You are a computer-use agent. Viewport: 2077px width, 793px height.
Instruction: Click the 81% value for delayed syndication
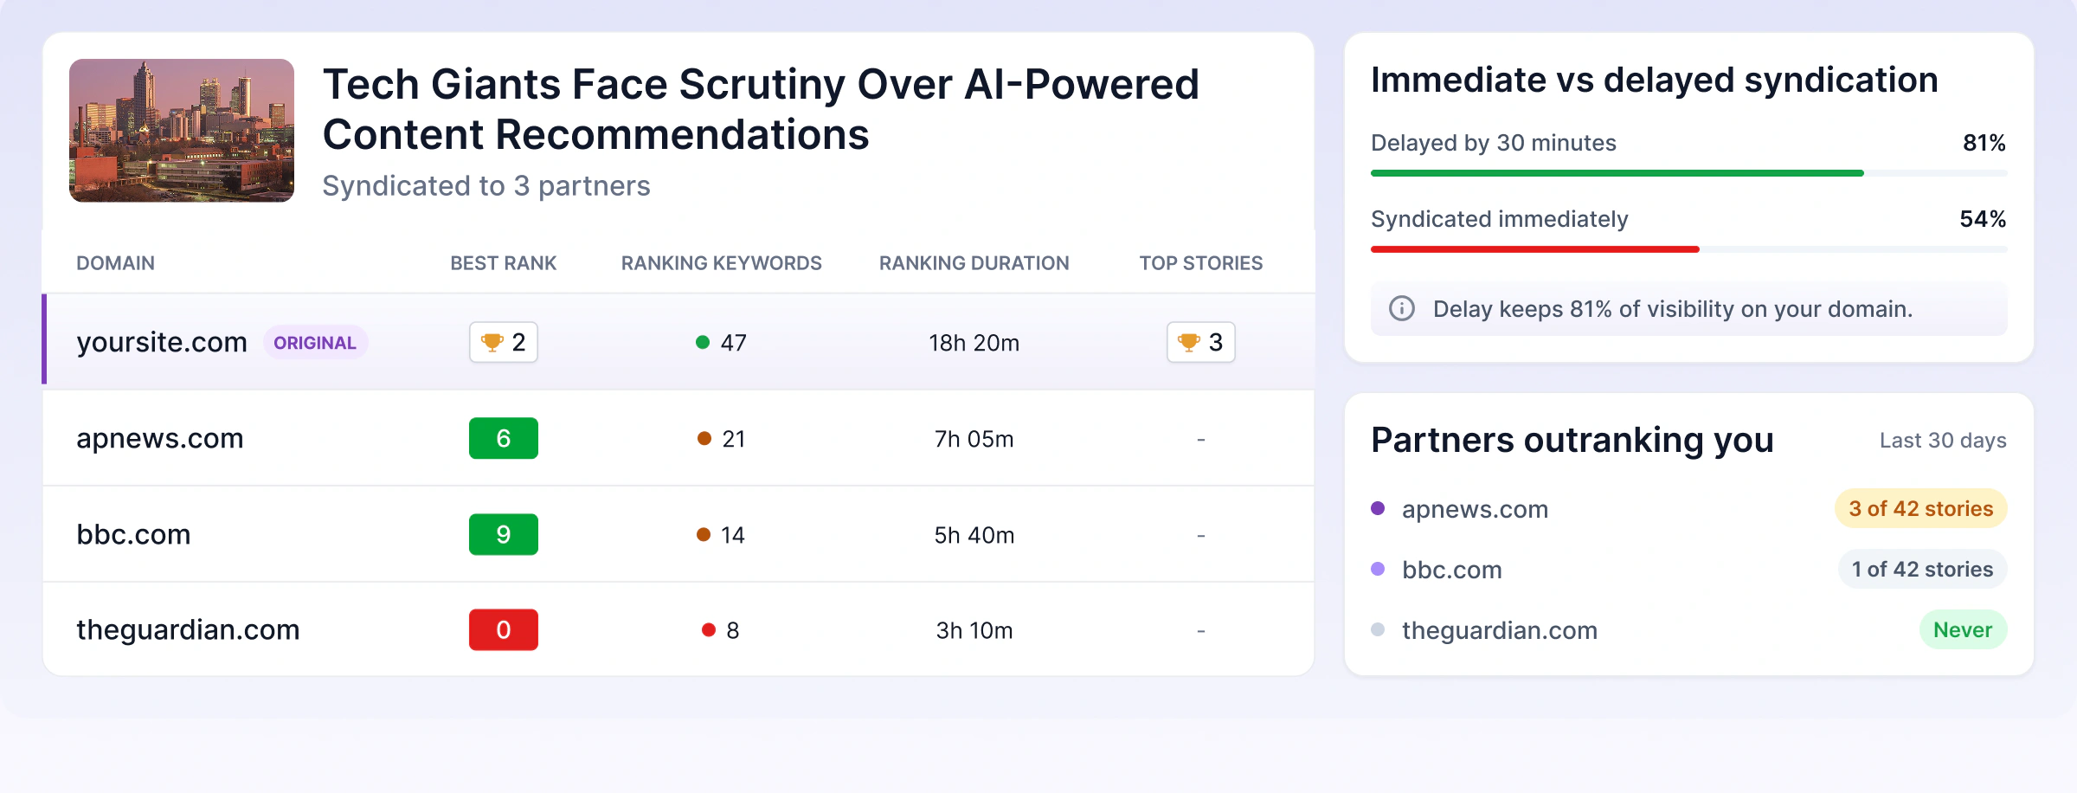coord(1984,143)
